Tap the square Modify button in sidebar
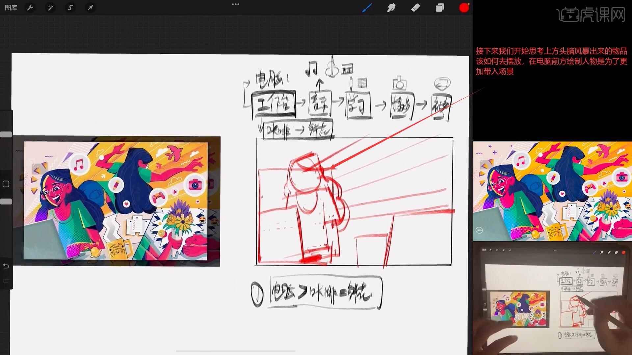The height and width of the screenshot is (355, 632). [x=6, y=184]
